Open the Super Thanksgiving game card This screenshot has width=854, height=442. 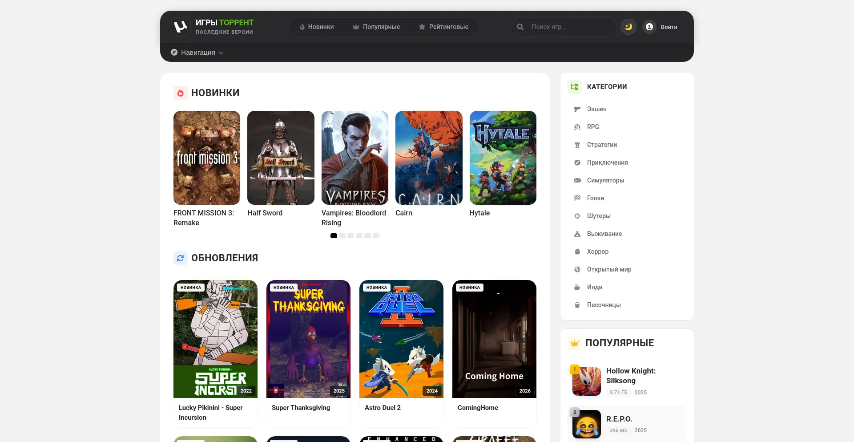[308, 353]
